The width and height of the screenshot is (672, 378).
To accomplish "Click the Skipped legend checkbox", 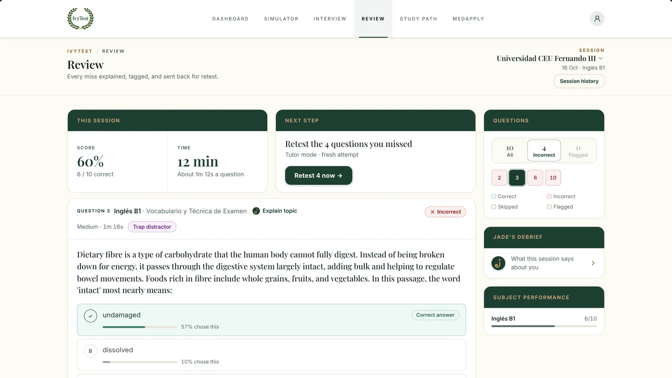I will click(x=494, y=207).
